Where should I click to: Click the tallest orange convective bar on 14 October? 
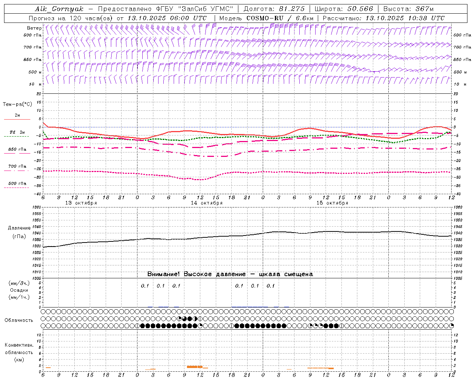(194, 367)
